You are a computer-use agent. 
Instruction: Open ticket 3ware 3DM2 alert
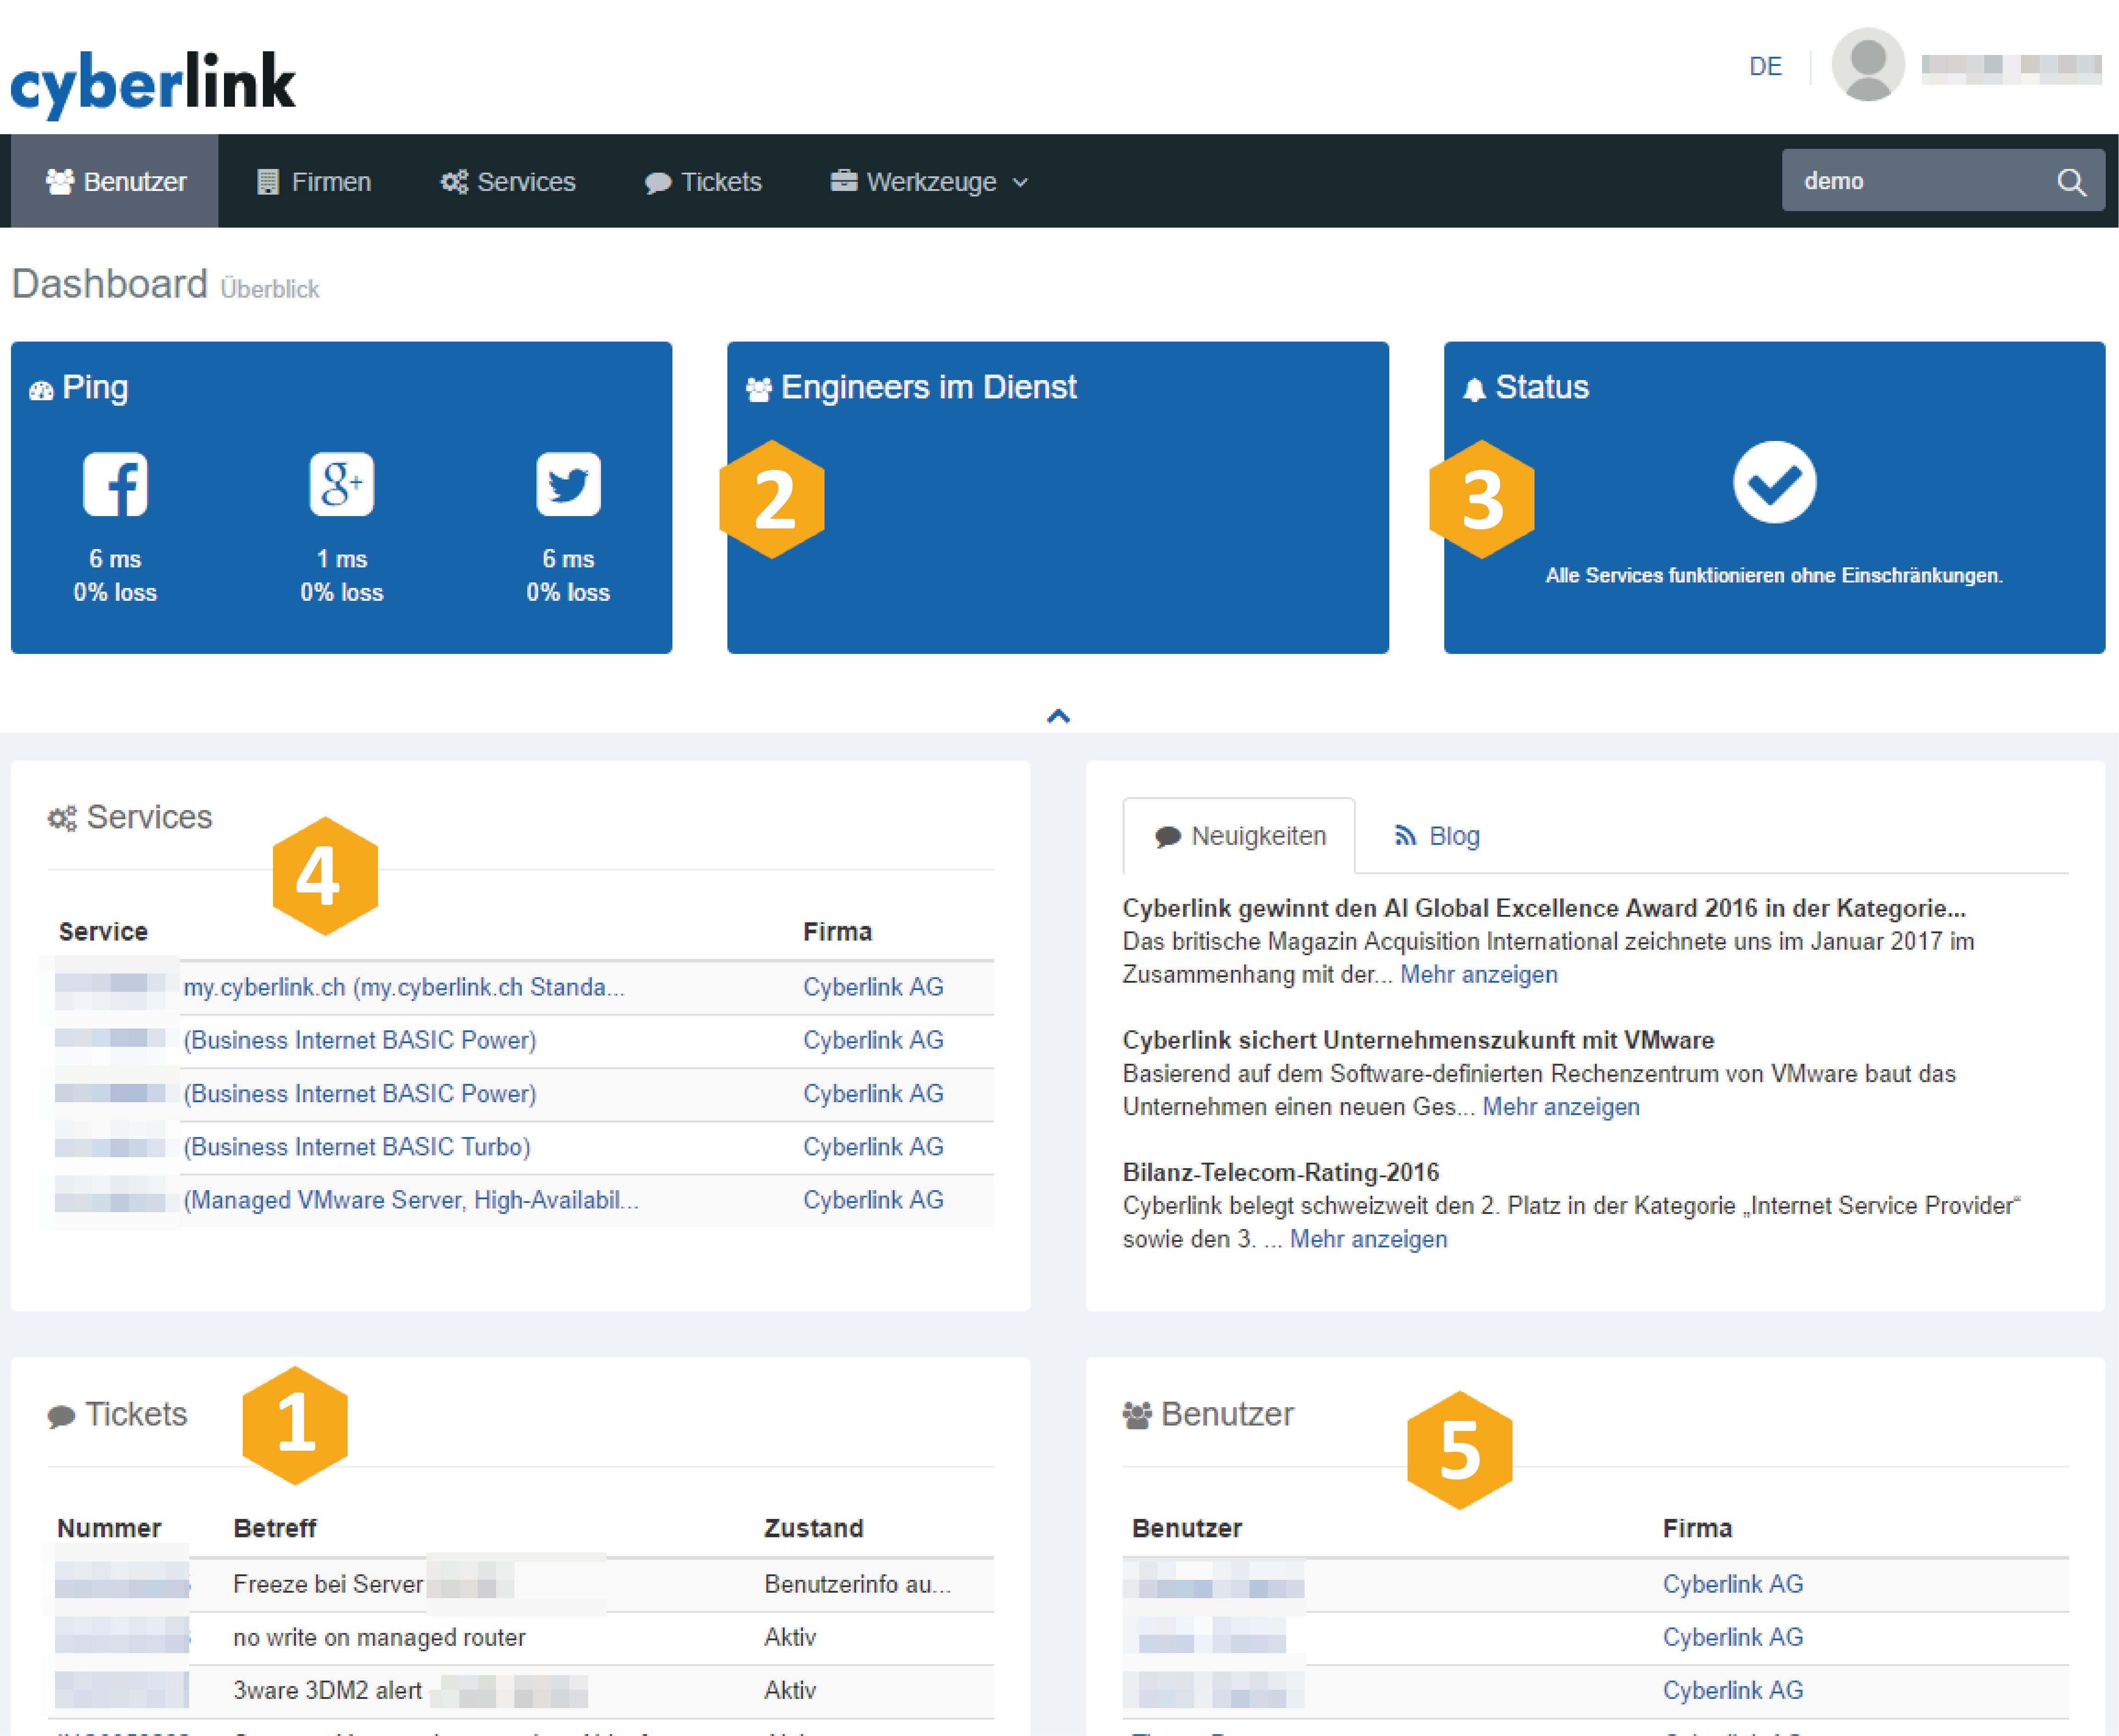(x=327, y=1690)
